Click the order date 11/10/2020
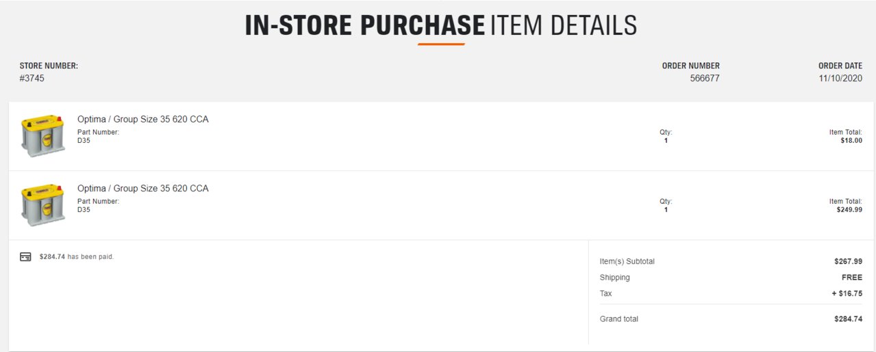This screenshot has height=352, width=876. click(840, 79)
